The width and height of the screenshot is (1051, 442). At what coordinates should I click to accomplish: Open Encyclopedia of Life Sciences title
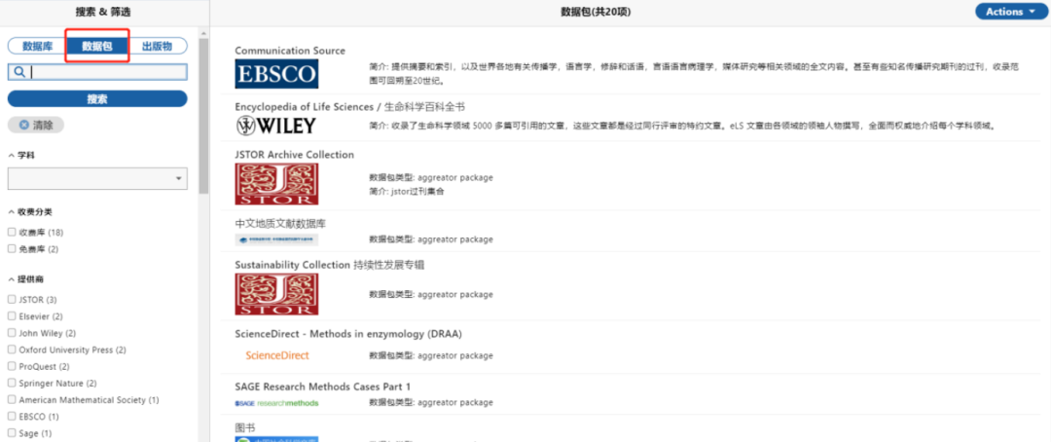point(350,107)
